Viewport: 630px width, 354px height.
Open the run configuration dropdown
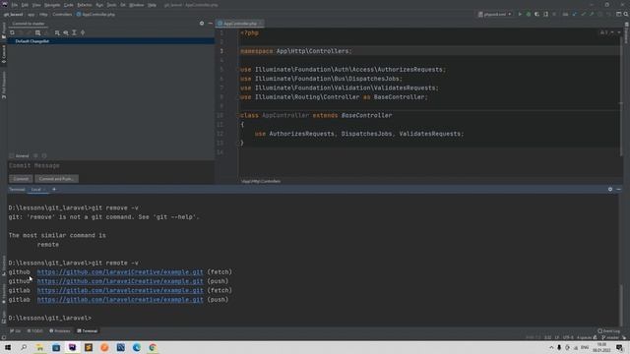tap(495, 14)
